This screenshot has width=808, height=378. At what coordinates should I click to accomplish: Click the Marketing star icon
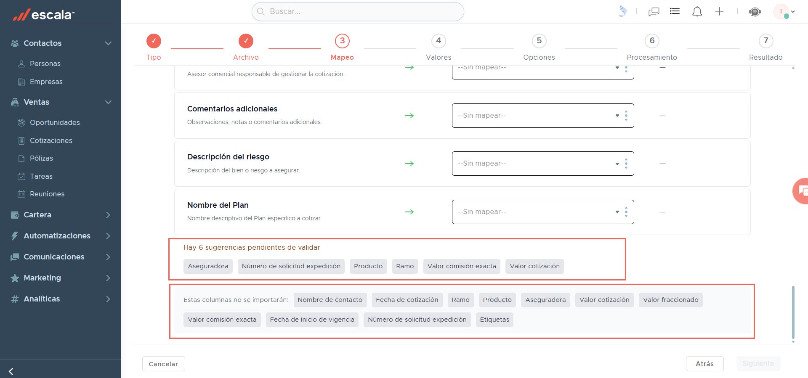[15, 278]
